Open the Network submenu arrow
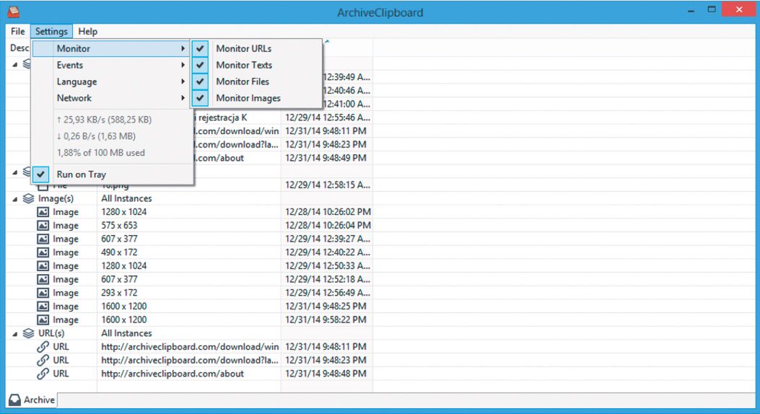 click(183, 98)
